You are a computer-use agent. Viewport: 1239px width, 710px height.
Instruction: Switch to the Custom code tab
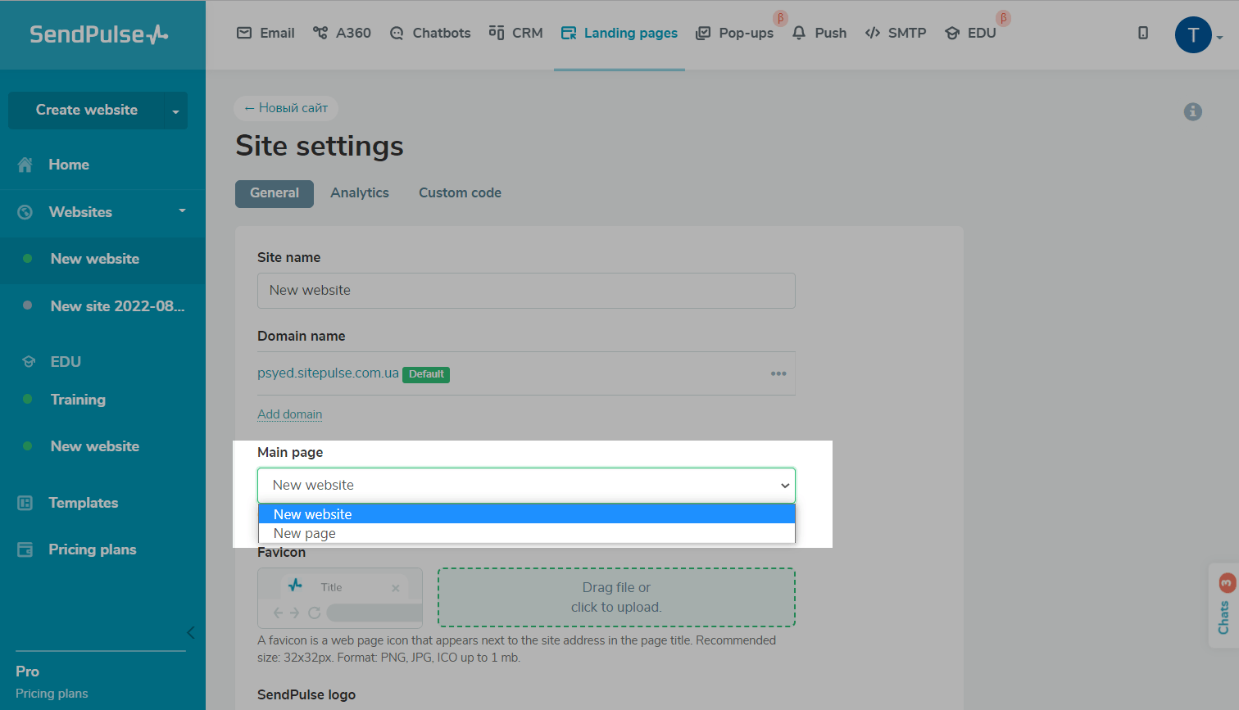[x=460, y=193]
